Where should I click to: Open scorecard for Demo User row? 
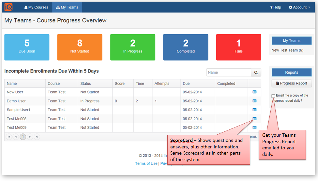(254, 101)
